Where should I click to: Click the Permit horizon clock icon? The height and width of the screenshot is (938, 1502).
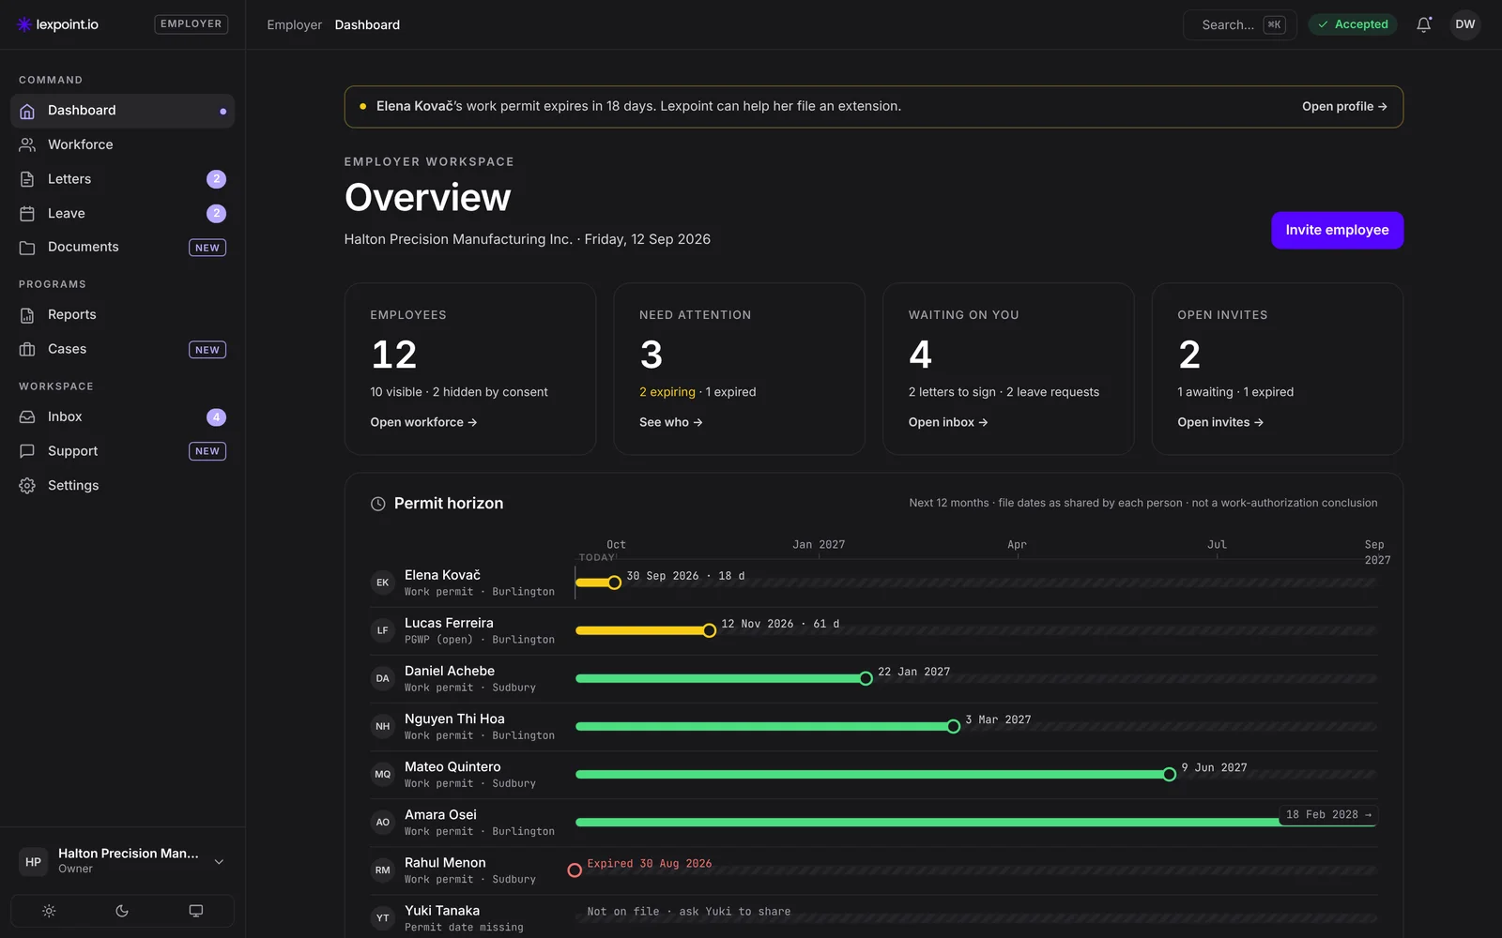tap(378, 504)
